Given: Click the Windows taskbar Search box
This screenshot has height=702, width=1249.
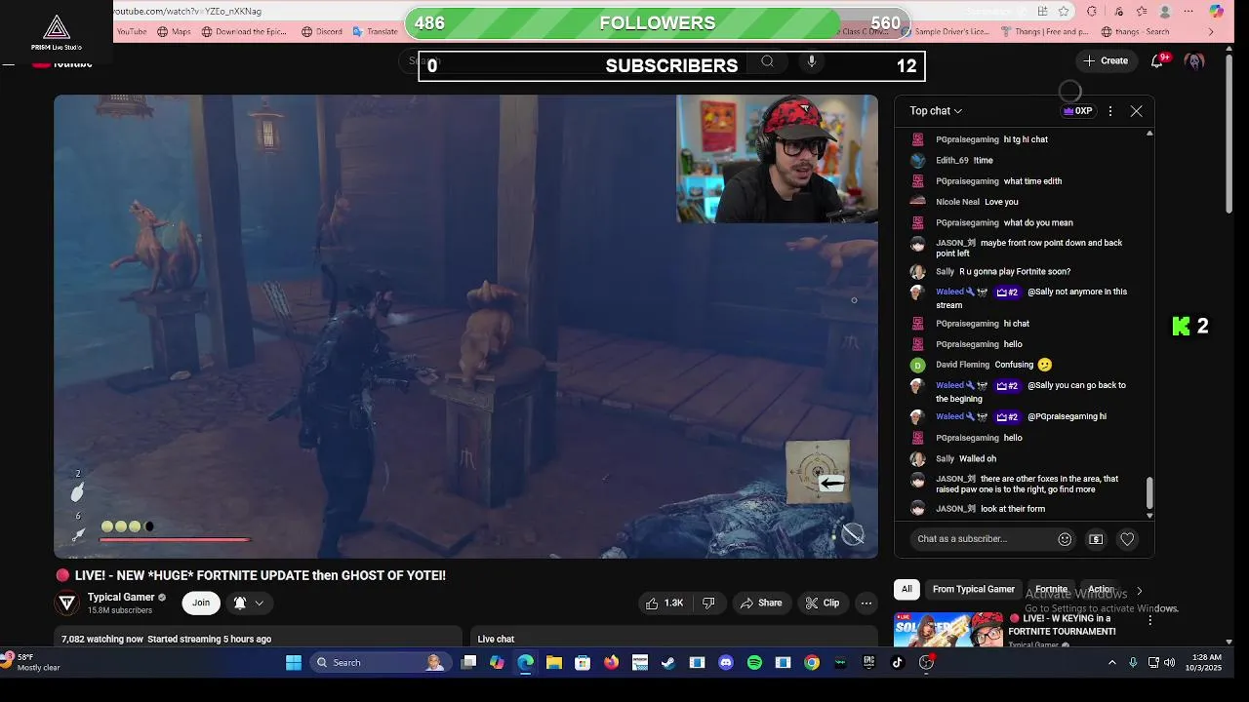Looking at the screenshot, I should [380, 663].
